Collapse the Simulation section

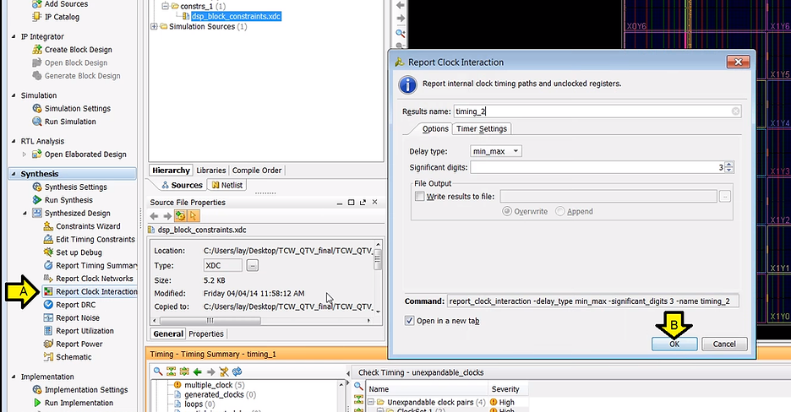14,95
